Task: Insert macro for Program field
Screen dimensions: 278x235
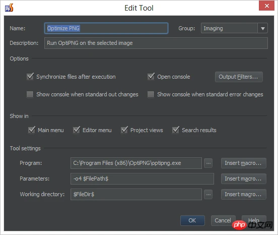Action: click(243, 163)
